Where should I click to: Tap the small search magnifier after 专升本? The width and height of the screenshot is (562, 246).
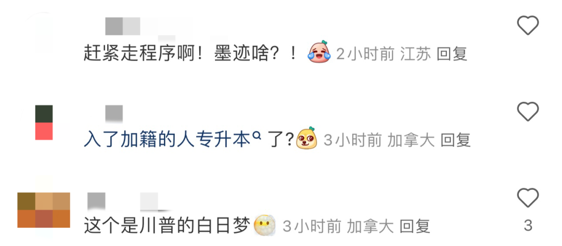[x=256, y=135]
